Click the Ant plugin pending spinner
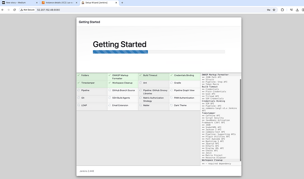Viewport: 304px width, 179px height. 140,83
